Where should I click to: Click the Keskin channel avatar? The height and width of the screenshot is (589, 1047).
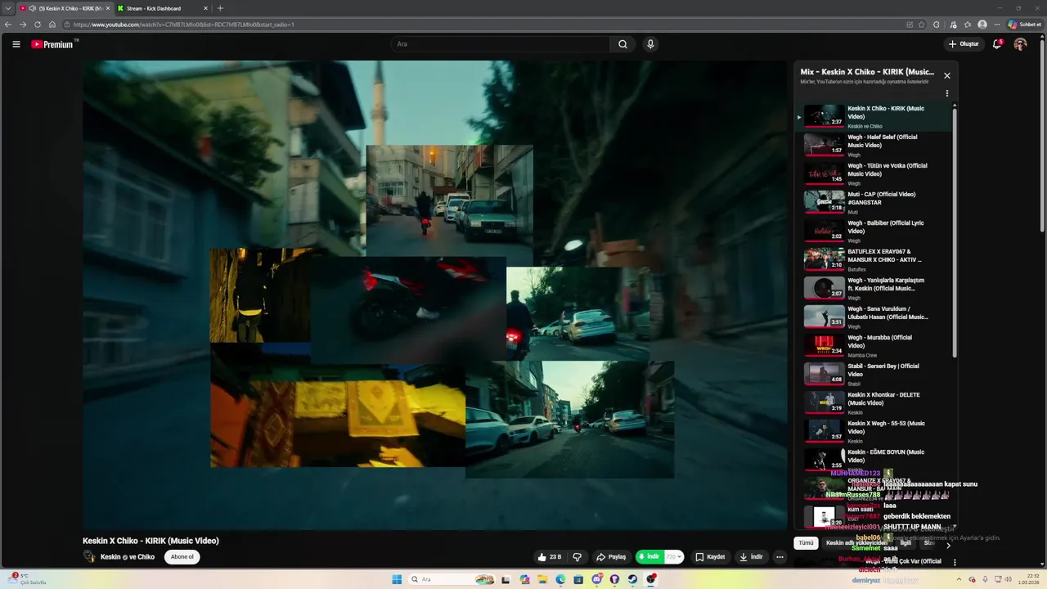tap(89, 557)
